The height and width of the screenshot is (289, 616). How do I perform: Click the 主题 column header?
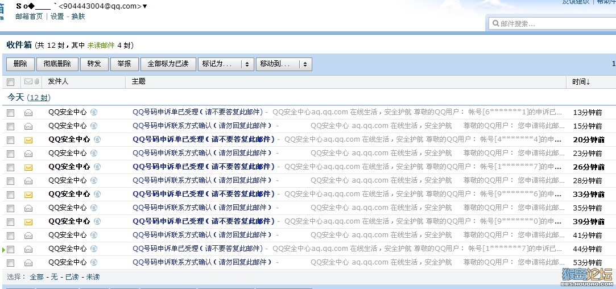click(138, 81)
